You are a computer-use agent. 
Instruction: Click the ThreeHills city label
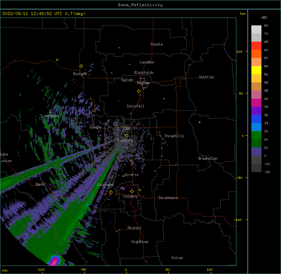pyautogui.click(x=174, y=136)
